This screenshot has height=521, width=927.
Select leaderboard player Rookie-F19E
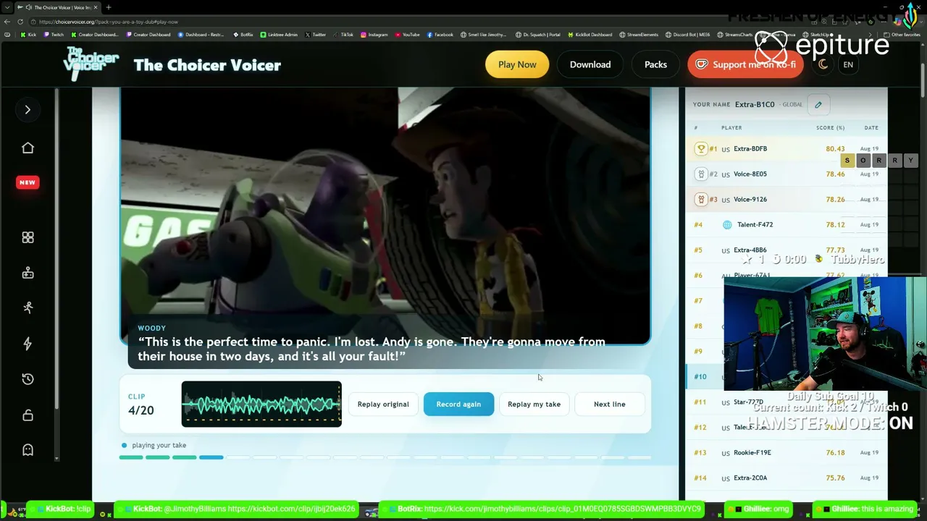click(752, 453)
